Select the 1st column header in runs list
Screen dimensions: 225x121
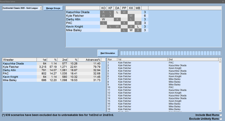142,59
